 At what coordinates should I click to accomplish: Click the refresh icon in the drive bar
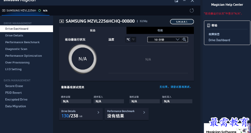(x=192, y=10)
